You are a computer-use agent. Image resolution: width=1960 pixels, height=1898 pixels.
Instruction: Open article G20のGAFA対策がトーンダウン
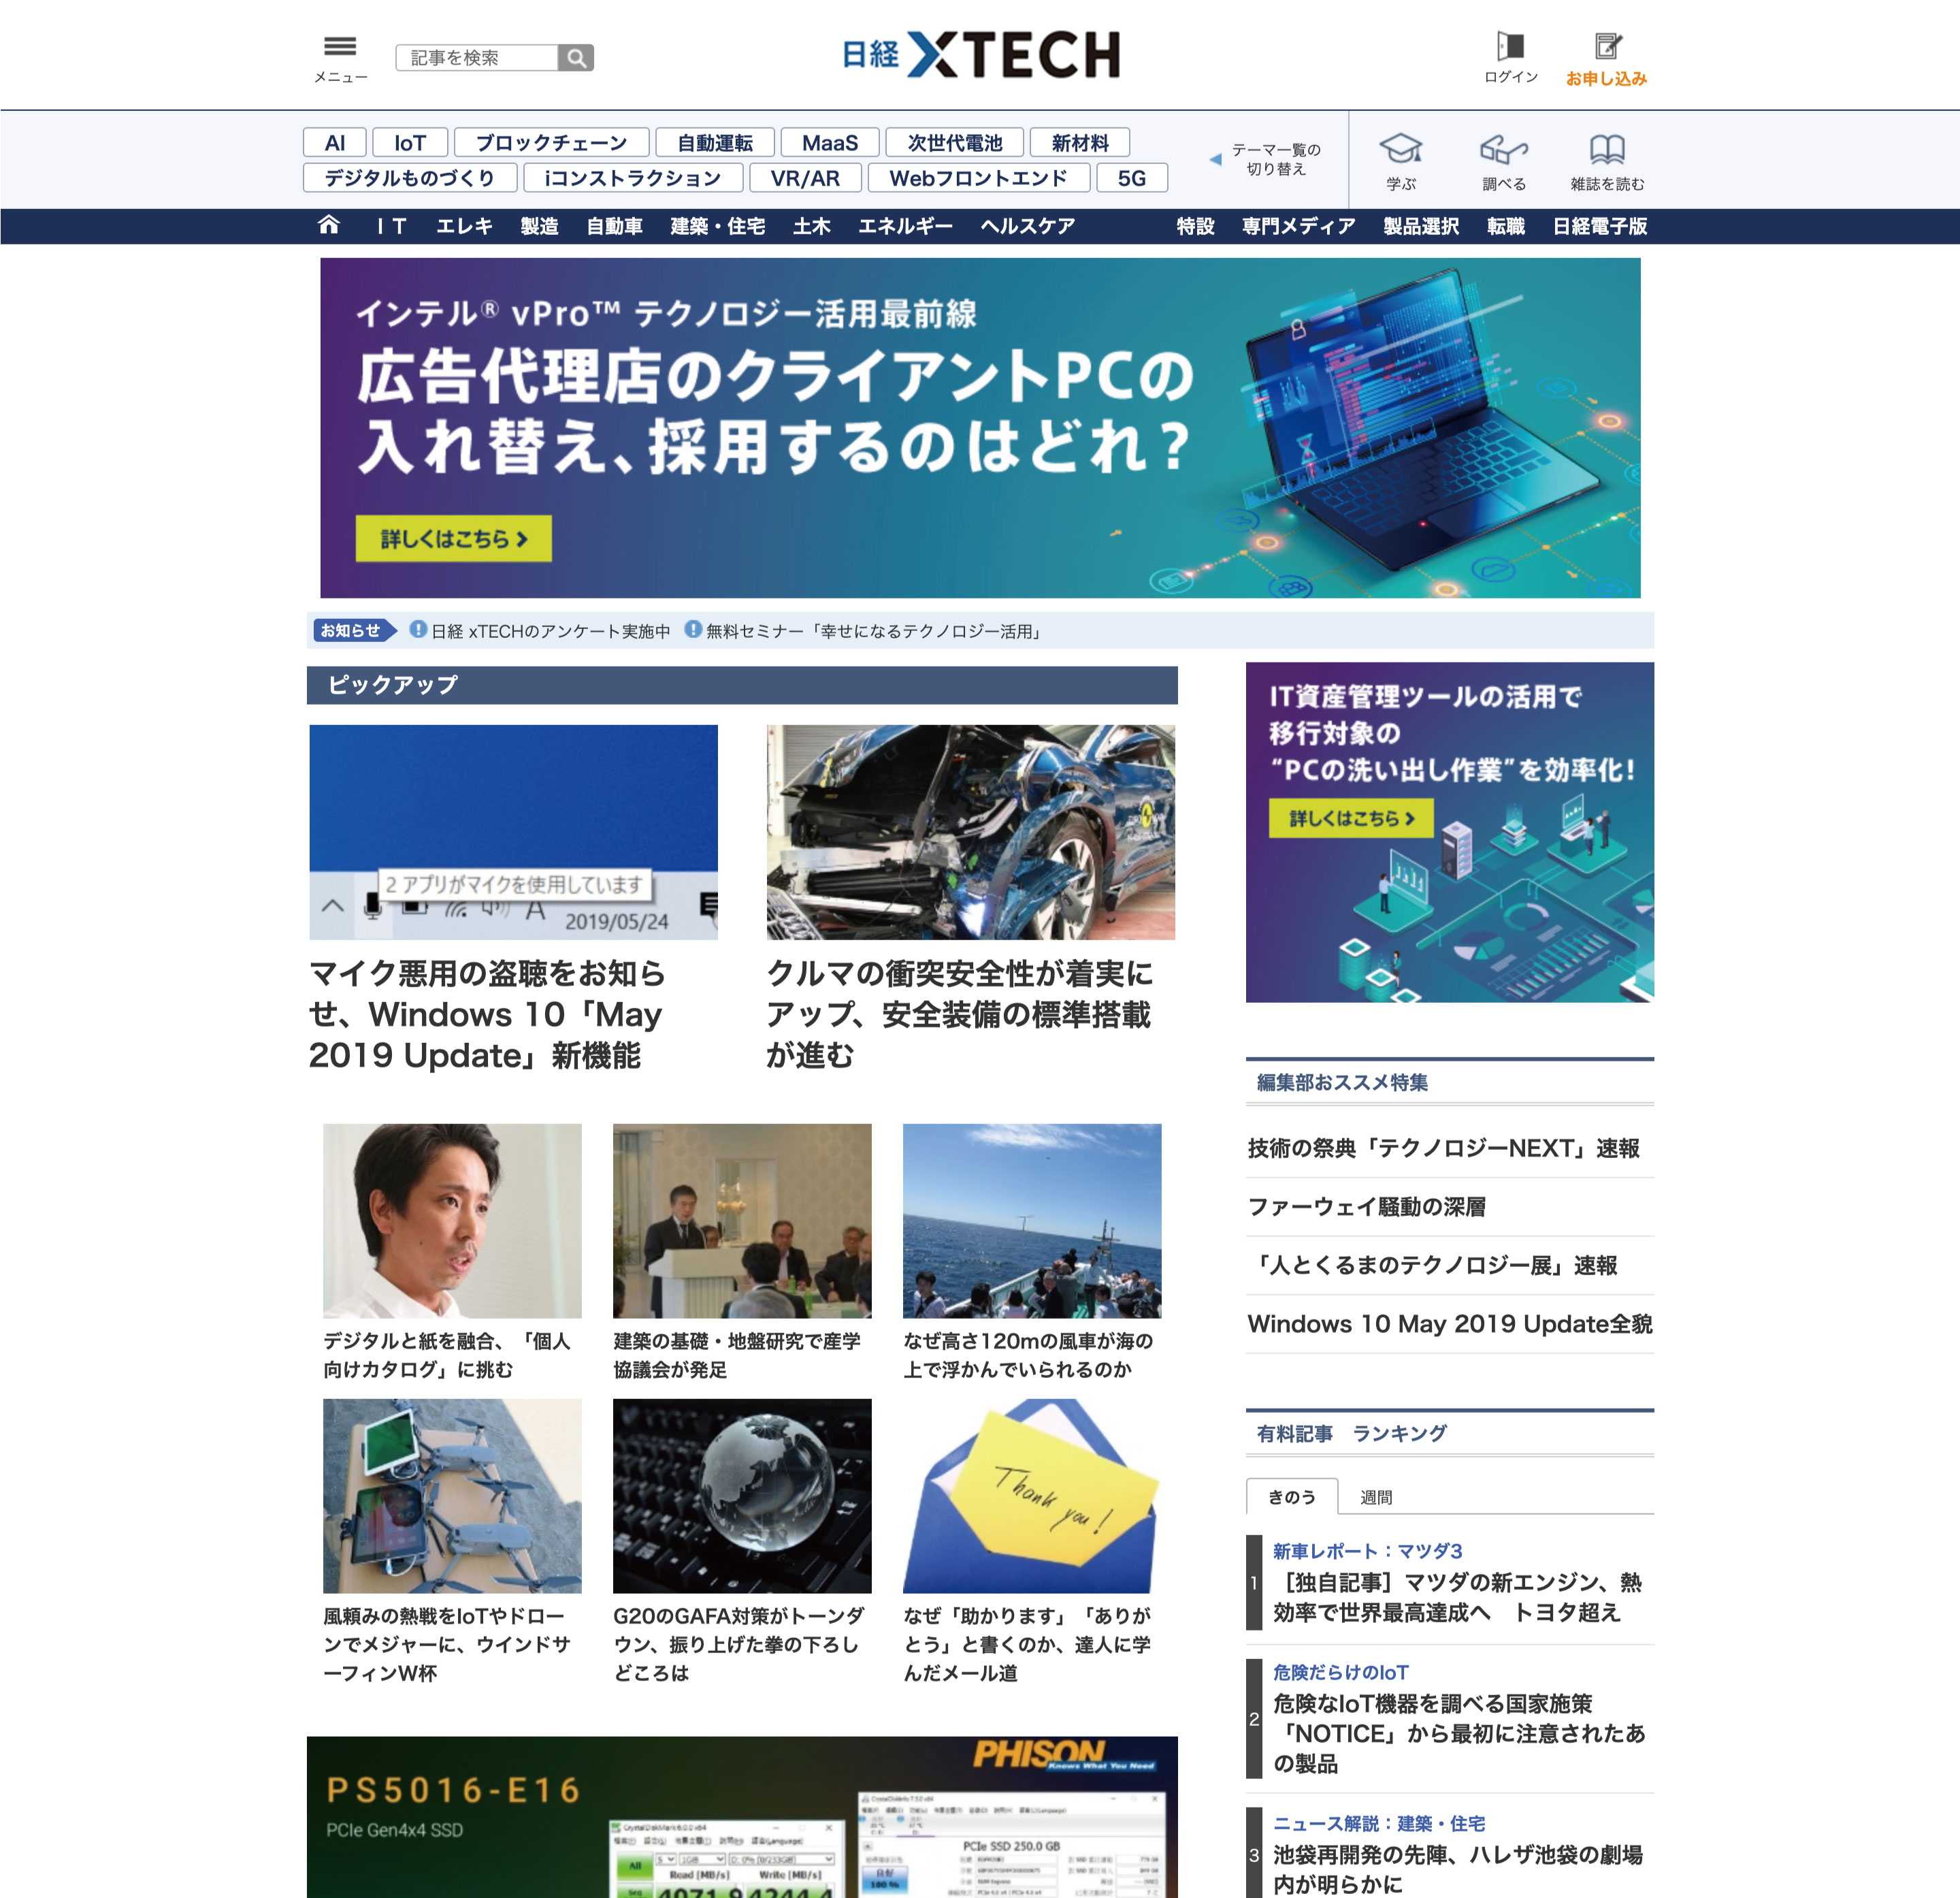tap(739, 1644)
